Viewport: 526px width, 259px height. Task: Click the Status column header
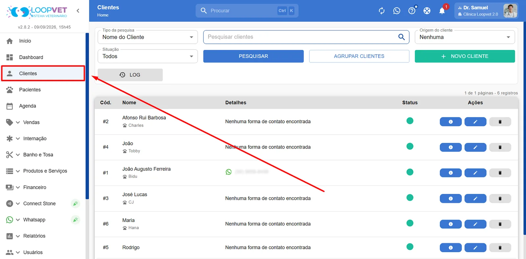click(410, 103)
